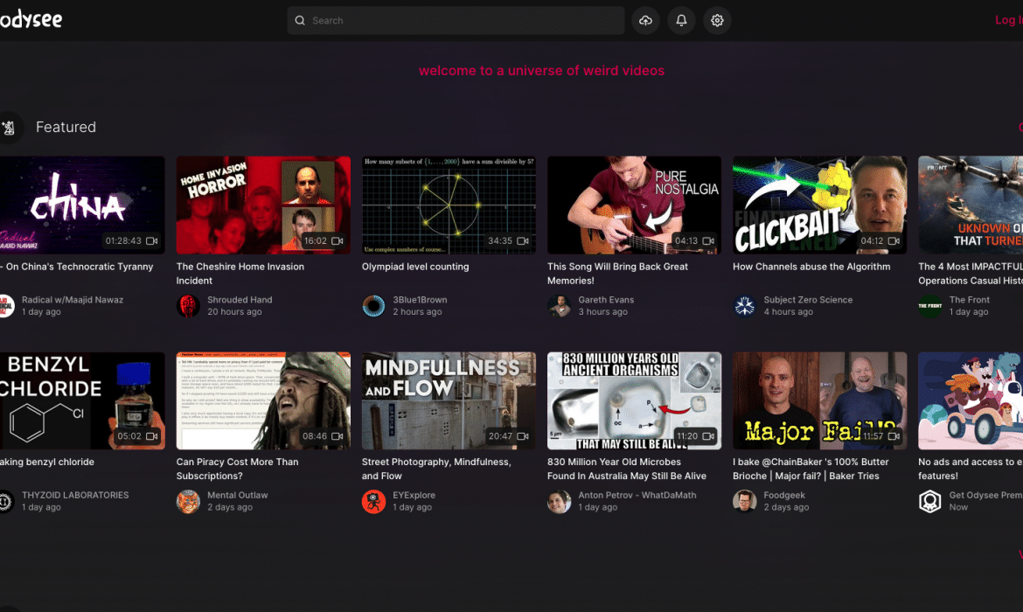Click the 34:35 duration badge
Viewport: 1023px width, 612px height.
tap(508, 240)
